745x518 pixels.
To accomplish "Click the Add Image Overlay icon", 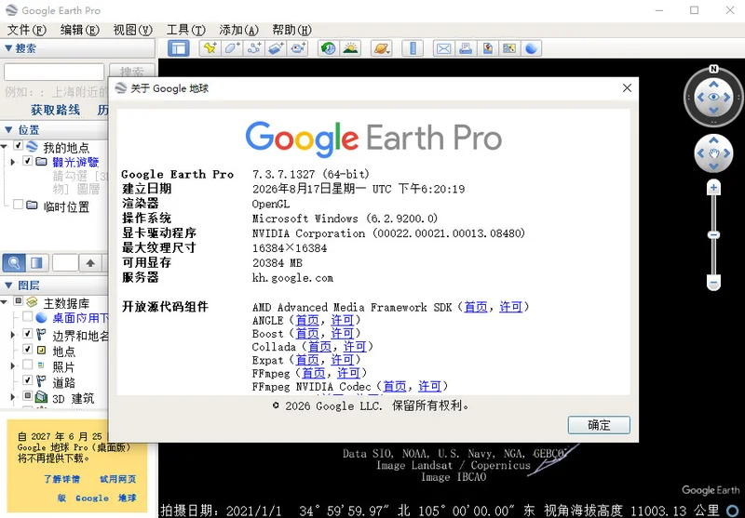I will 276,48.
